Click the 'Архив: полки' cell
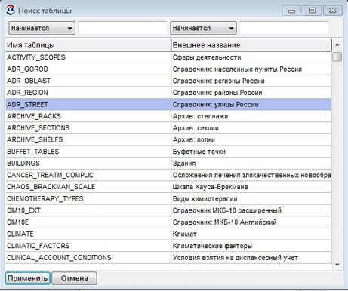The height and width of the screenshot is (291, 348). click(251, 139)
